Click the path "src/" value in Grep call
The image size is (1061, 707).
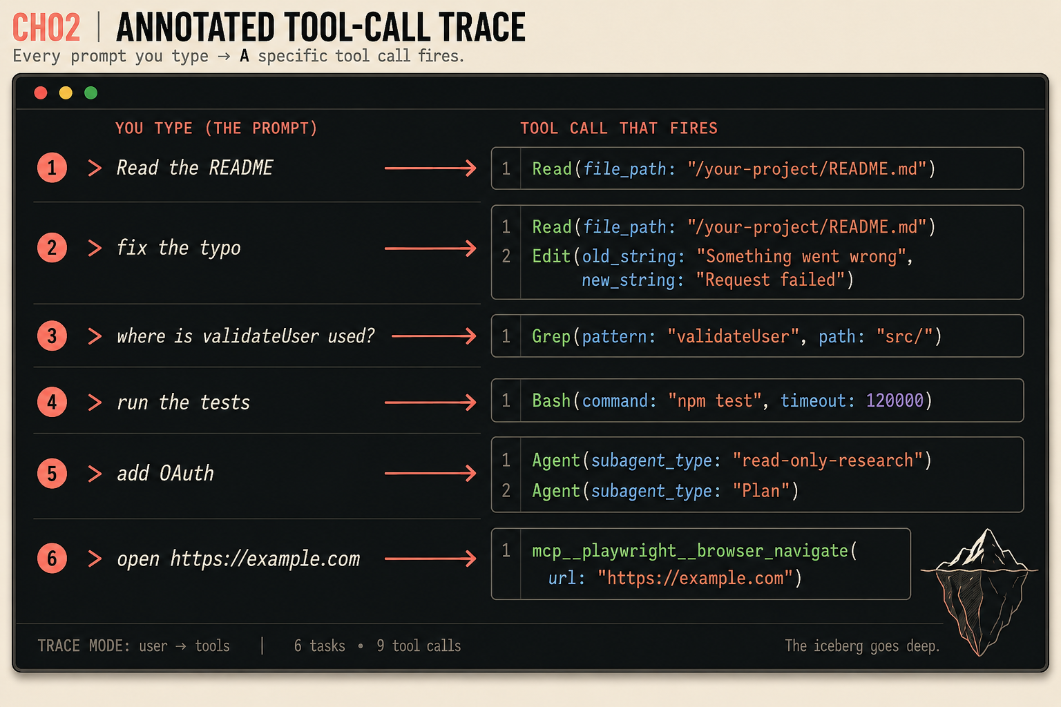[905, 337]
